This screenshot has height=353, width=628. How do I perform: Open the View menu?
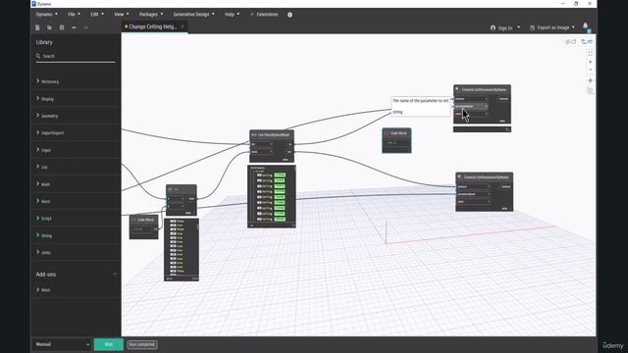[x=121, y=15]
